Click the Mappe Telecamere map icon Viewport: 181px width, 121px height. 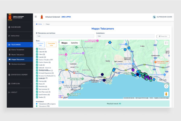point(10,59)
